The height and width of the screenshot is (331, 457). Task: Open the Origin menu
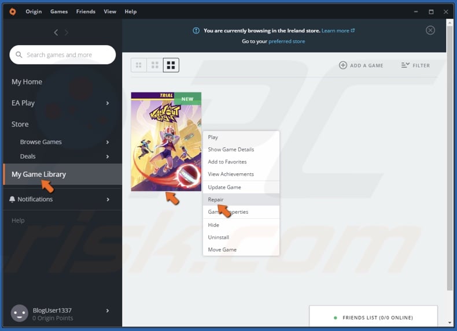[34, 12]
